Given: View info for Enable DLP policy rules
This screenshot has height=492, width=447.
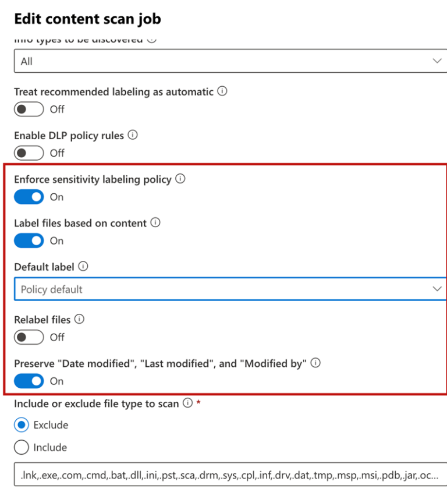Looking at the screenshot, I should click(133, 135).
